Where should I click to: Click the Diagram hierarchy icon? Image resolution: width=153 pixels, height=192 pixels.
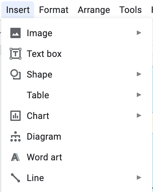tap(15, 136)
